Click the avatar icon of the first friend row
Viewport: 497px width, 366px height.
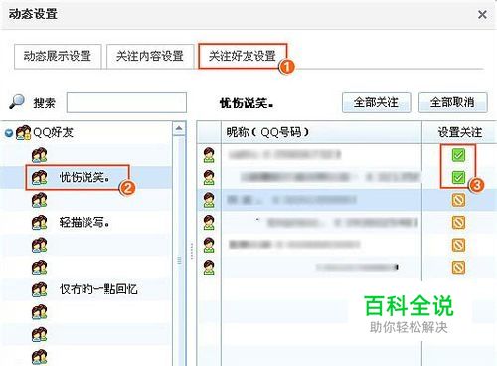click(x=209, y=155)
